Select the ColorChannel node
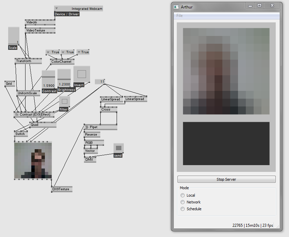 pyautogui.click(x=61, y=62)
